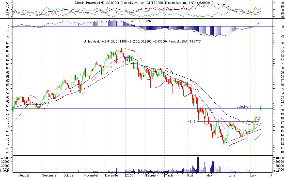Viewport: 285px width, 177px height.
Task: Click the Parabolic SAR (44.2777) label
Action: click(x=185, y=42)
